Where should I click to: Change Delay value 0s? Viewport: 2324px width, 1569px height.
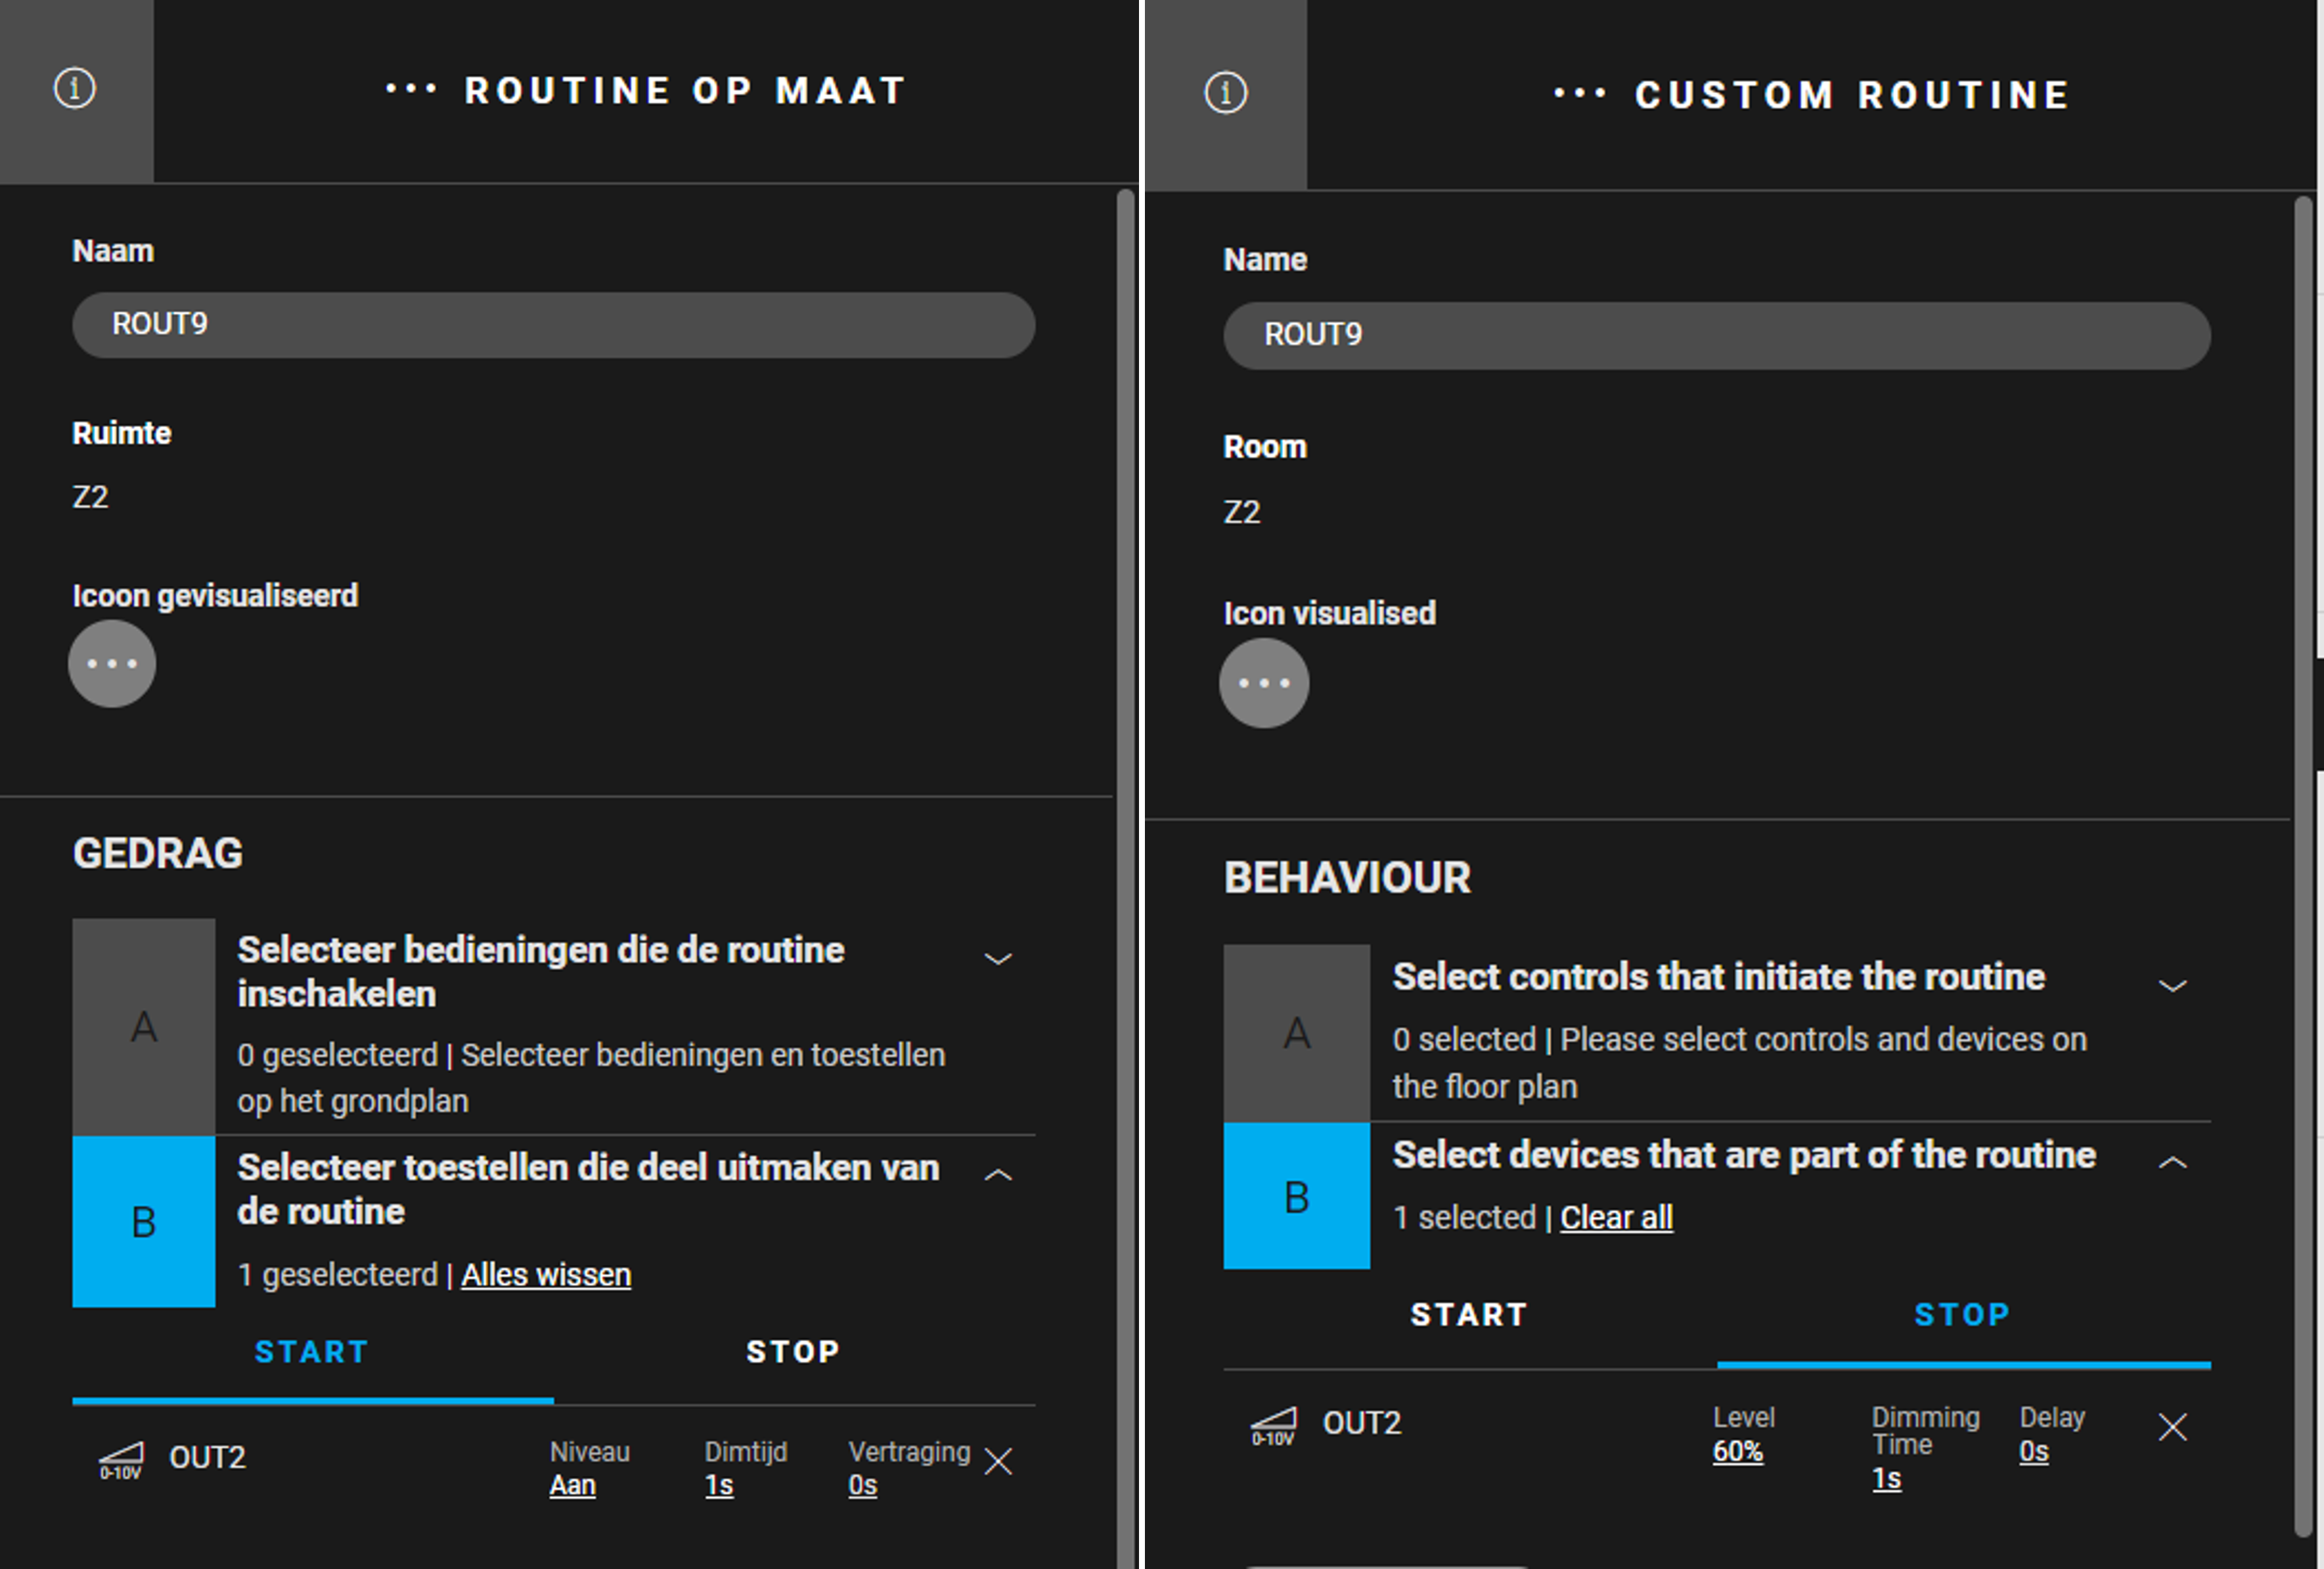pos(2034,1452)
